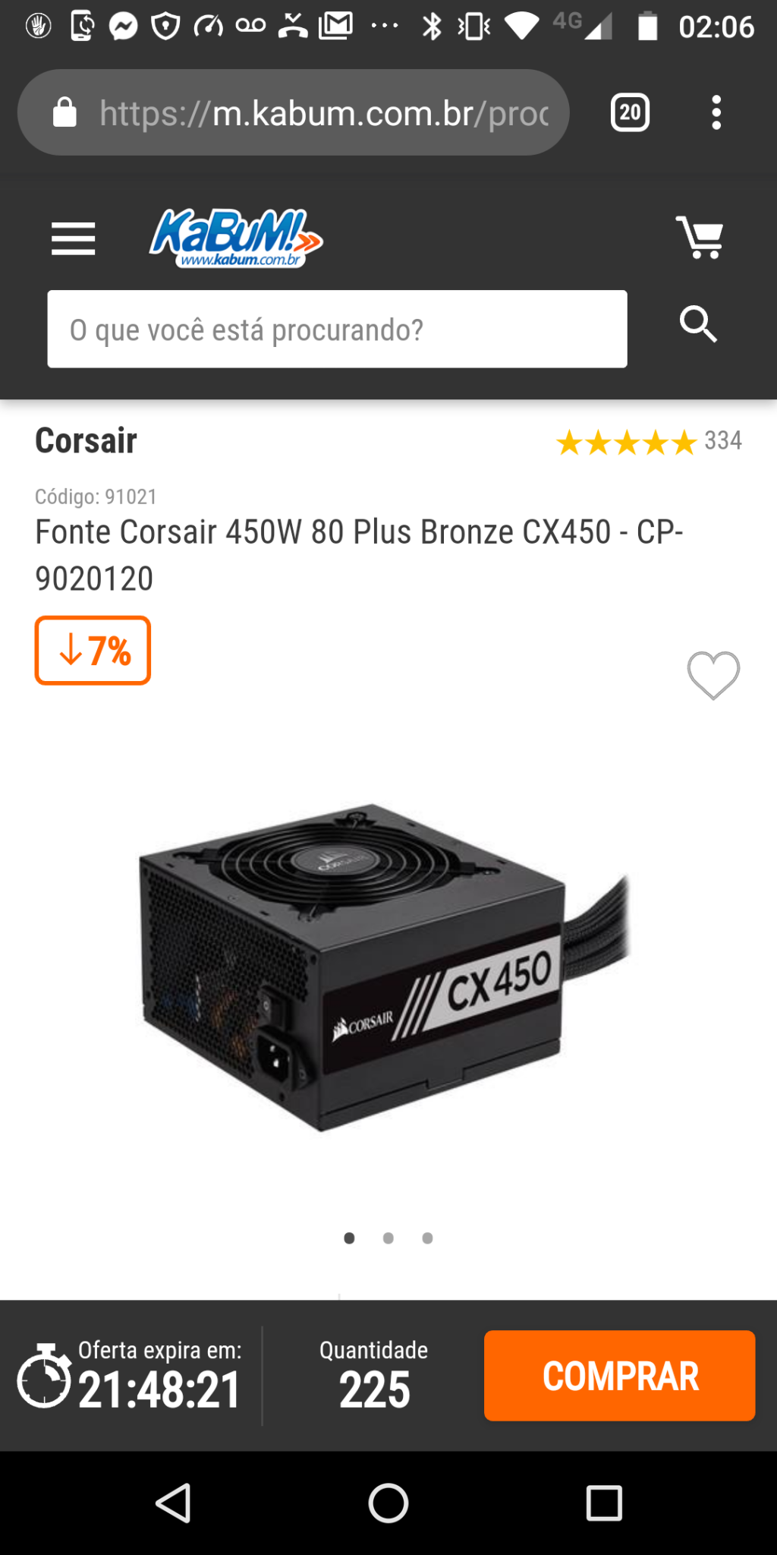Open the hamburger navigation menu
This screenshot has width=777, height=1555.
73,238
